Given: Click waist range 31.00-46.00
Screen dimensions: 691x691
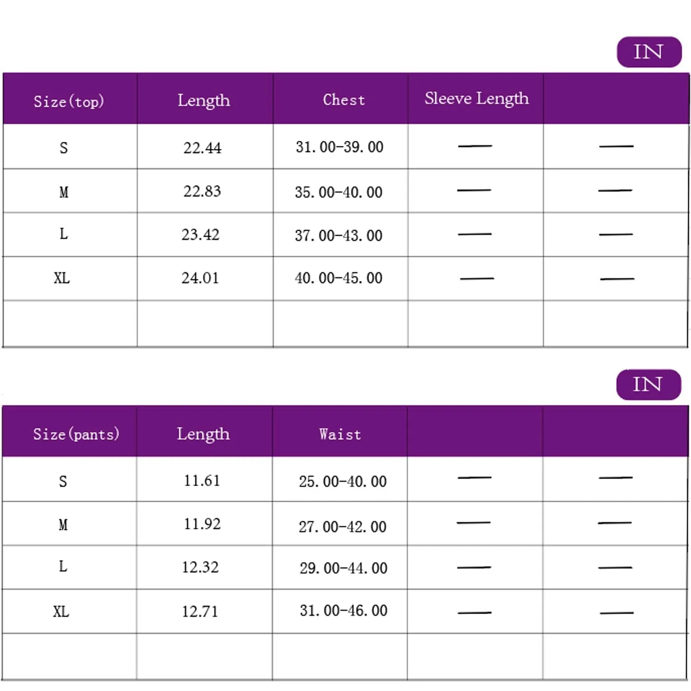Looking at the screenshot, I should click(343, 610).
